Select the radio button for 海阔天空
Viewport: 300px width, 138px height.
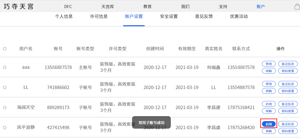pyautogui.click(x=5, y=107)
